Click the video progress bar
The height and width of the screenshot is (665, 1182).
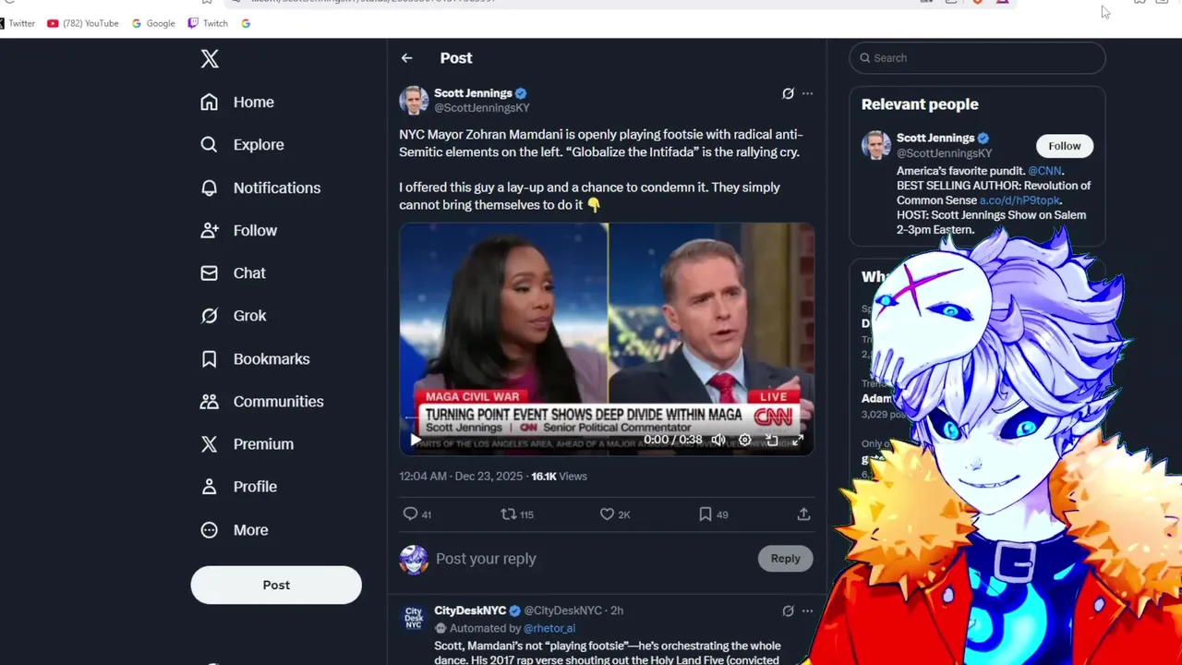606,418
